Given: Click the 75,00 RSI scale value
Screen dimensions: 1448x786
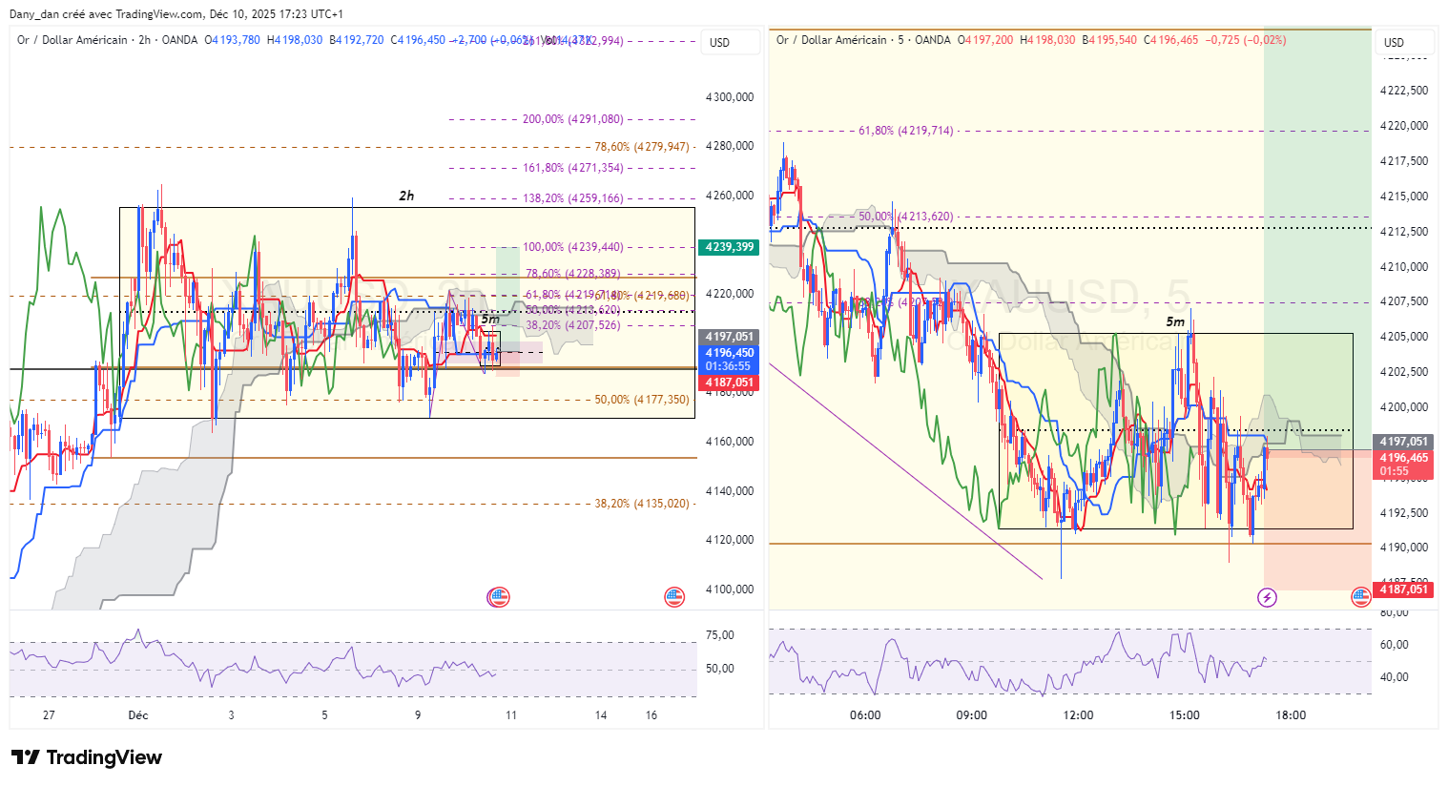Looking at the screenshot, I should coord(720,635).
